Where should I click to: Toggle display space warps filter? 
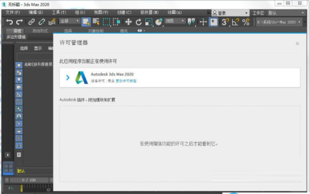click(x=19, y=101)
